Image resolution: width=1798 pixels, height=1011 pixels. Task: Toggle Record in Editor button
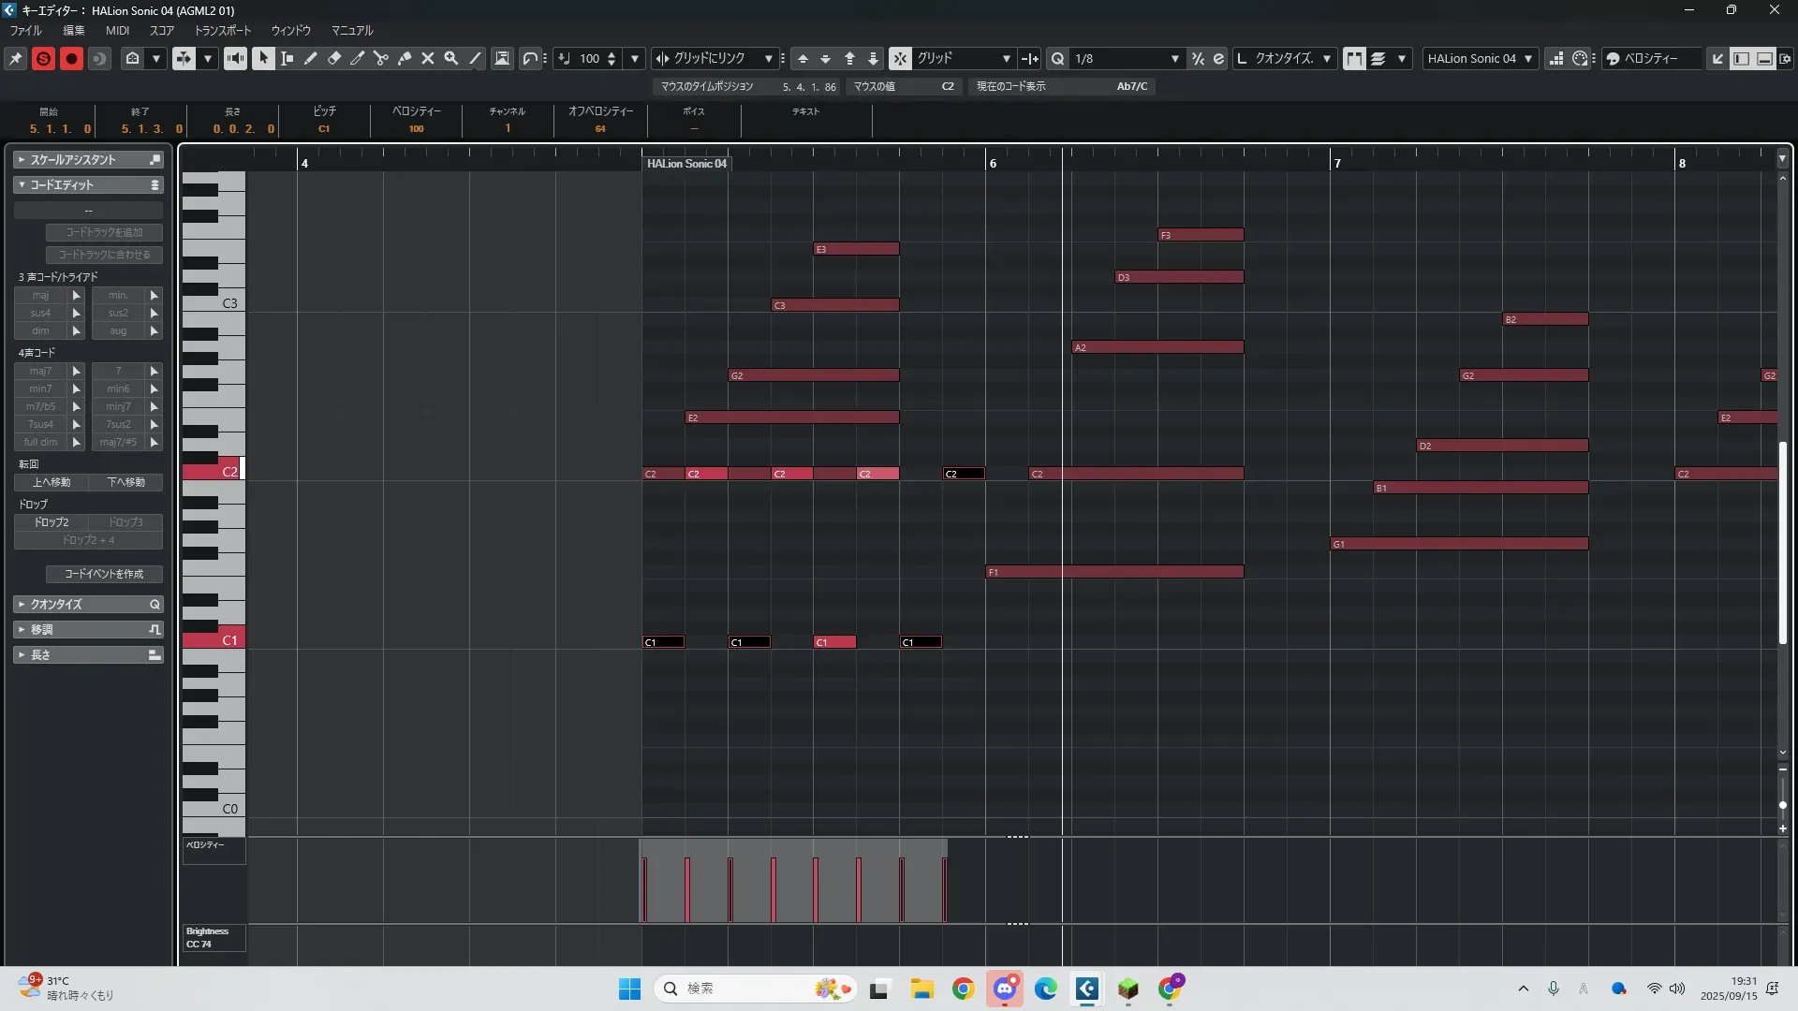point(71,58)
